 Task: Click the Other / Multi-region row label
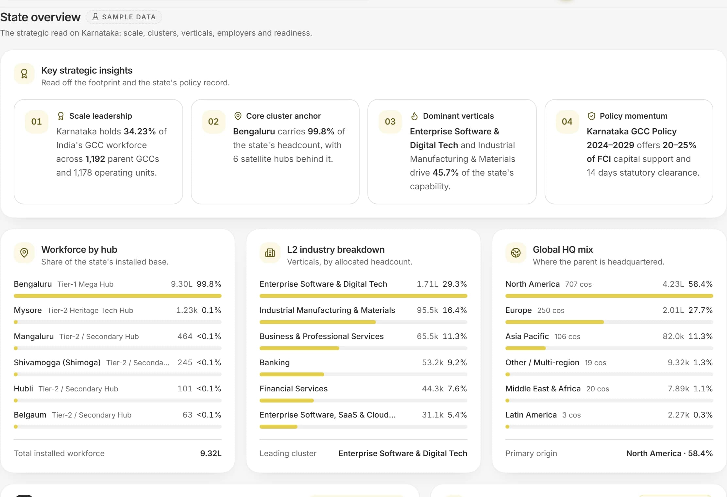542,363
